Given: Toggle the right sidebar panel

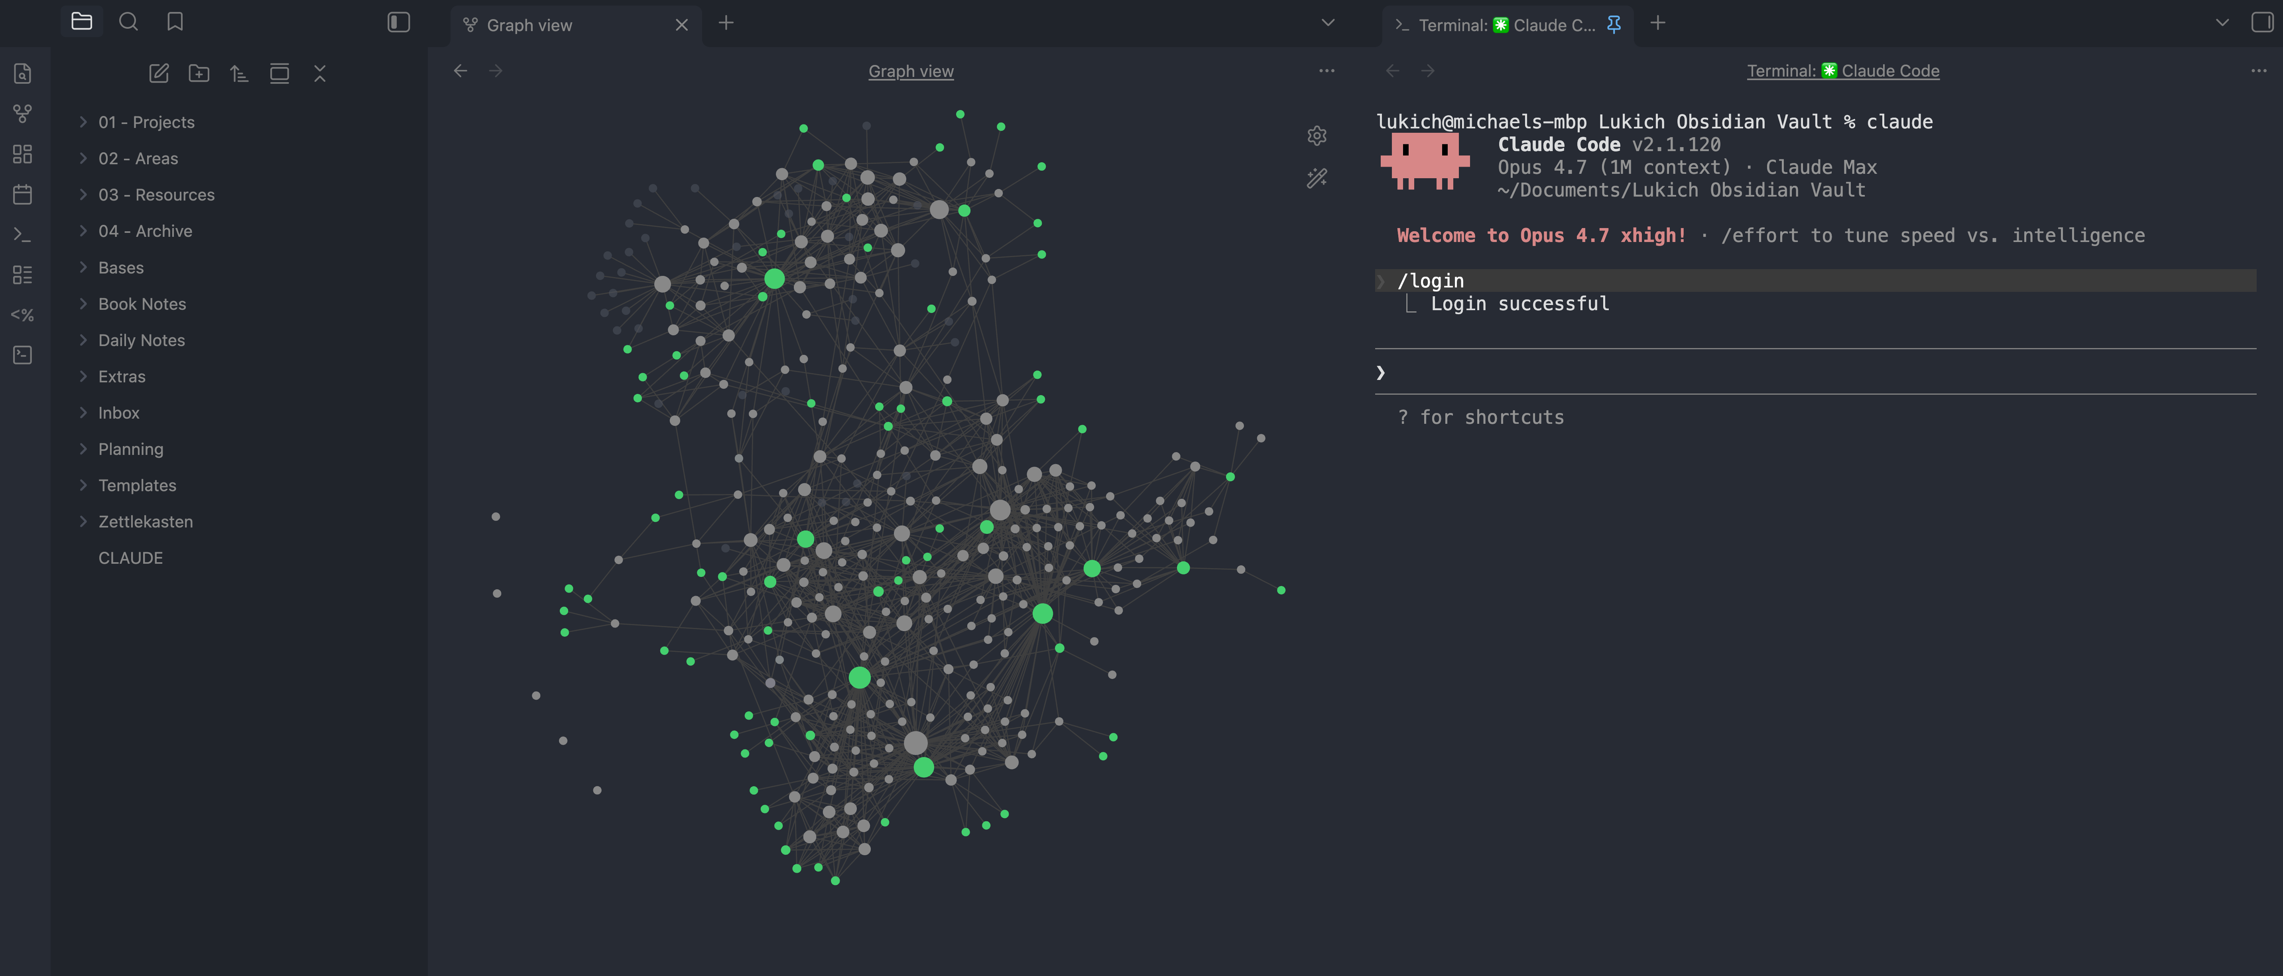Looking at the screenshot, I should tap(2261, 22).
